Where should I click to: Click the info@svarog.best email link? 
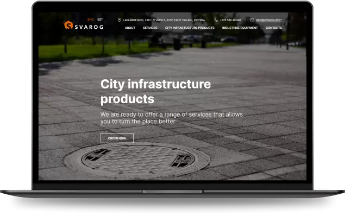[268, 20]
